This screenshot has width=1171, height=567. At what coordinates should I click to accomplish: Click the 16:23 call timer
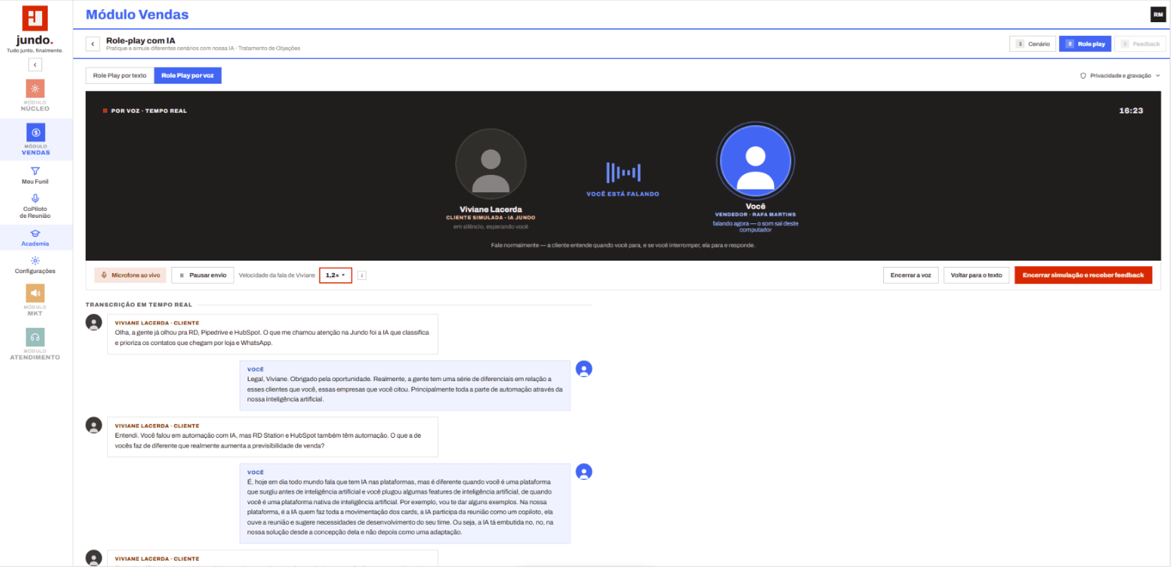[x=1131, y=111]
